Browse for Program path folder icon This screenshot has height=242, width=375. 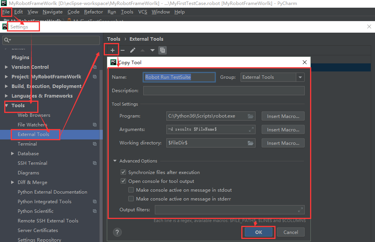(251, 116)
